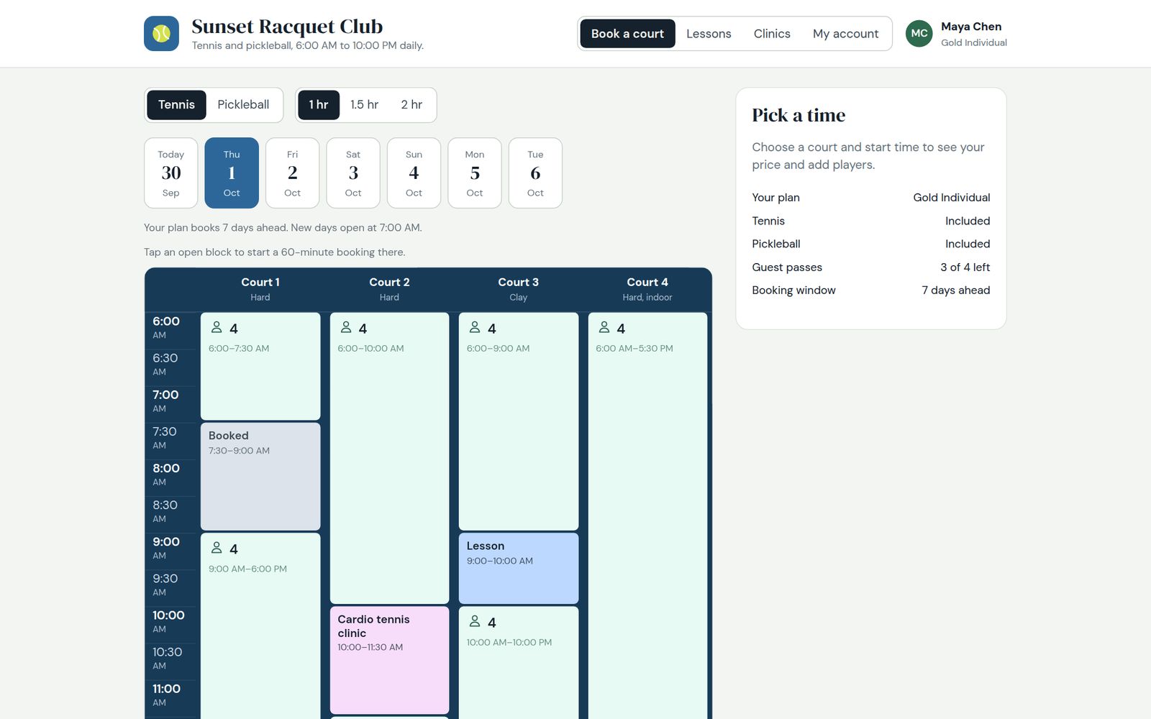Open the Clinics tab
This screenshot has width=1151, height=719.
(772, 34)
